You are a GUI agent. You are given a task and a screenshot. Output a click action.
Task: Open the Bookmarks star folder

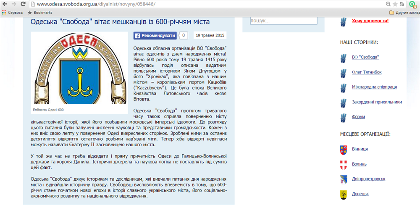coord(40,13)
